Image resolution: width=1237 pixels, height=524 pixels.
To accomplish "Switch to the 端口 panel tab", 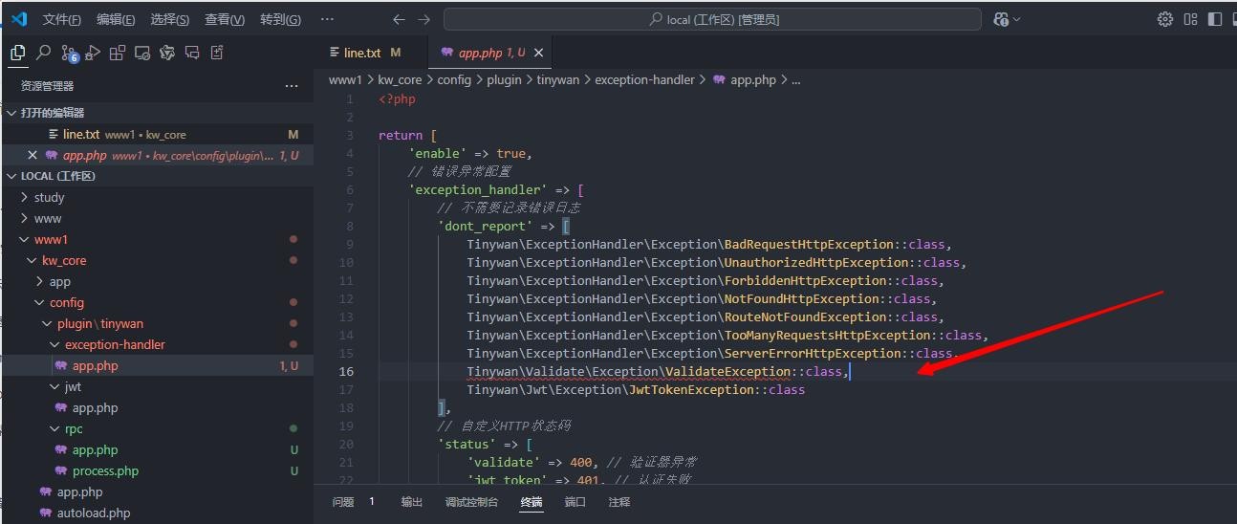I will click(575, 502).
